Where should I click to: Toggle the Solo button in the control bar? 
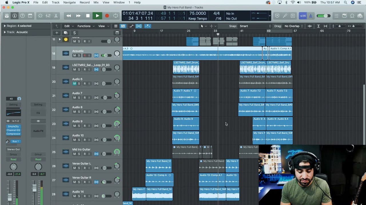[293, 16]
